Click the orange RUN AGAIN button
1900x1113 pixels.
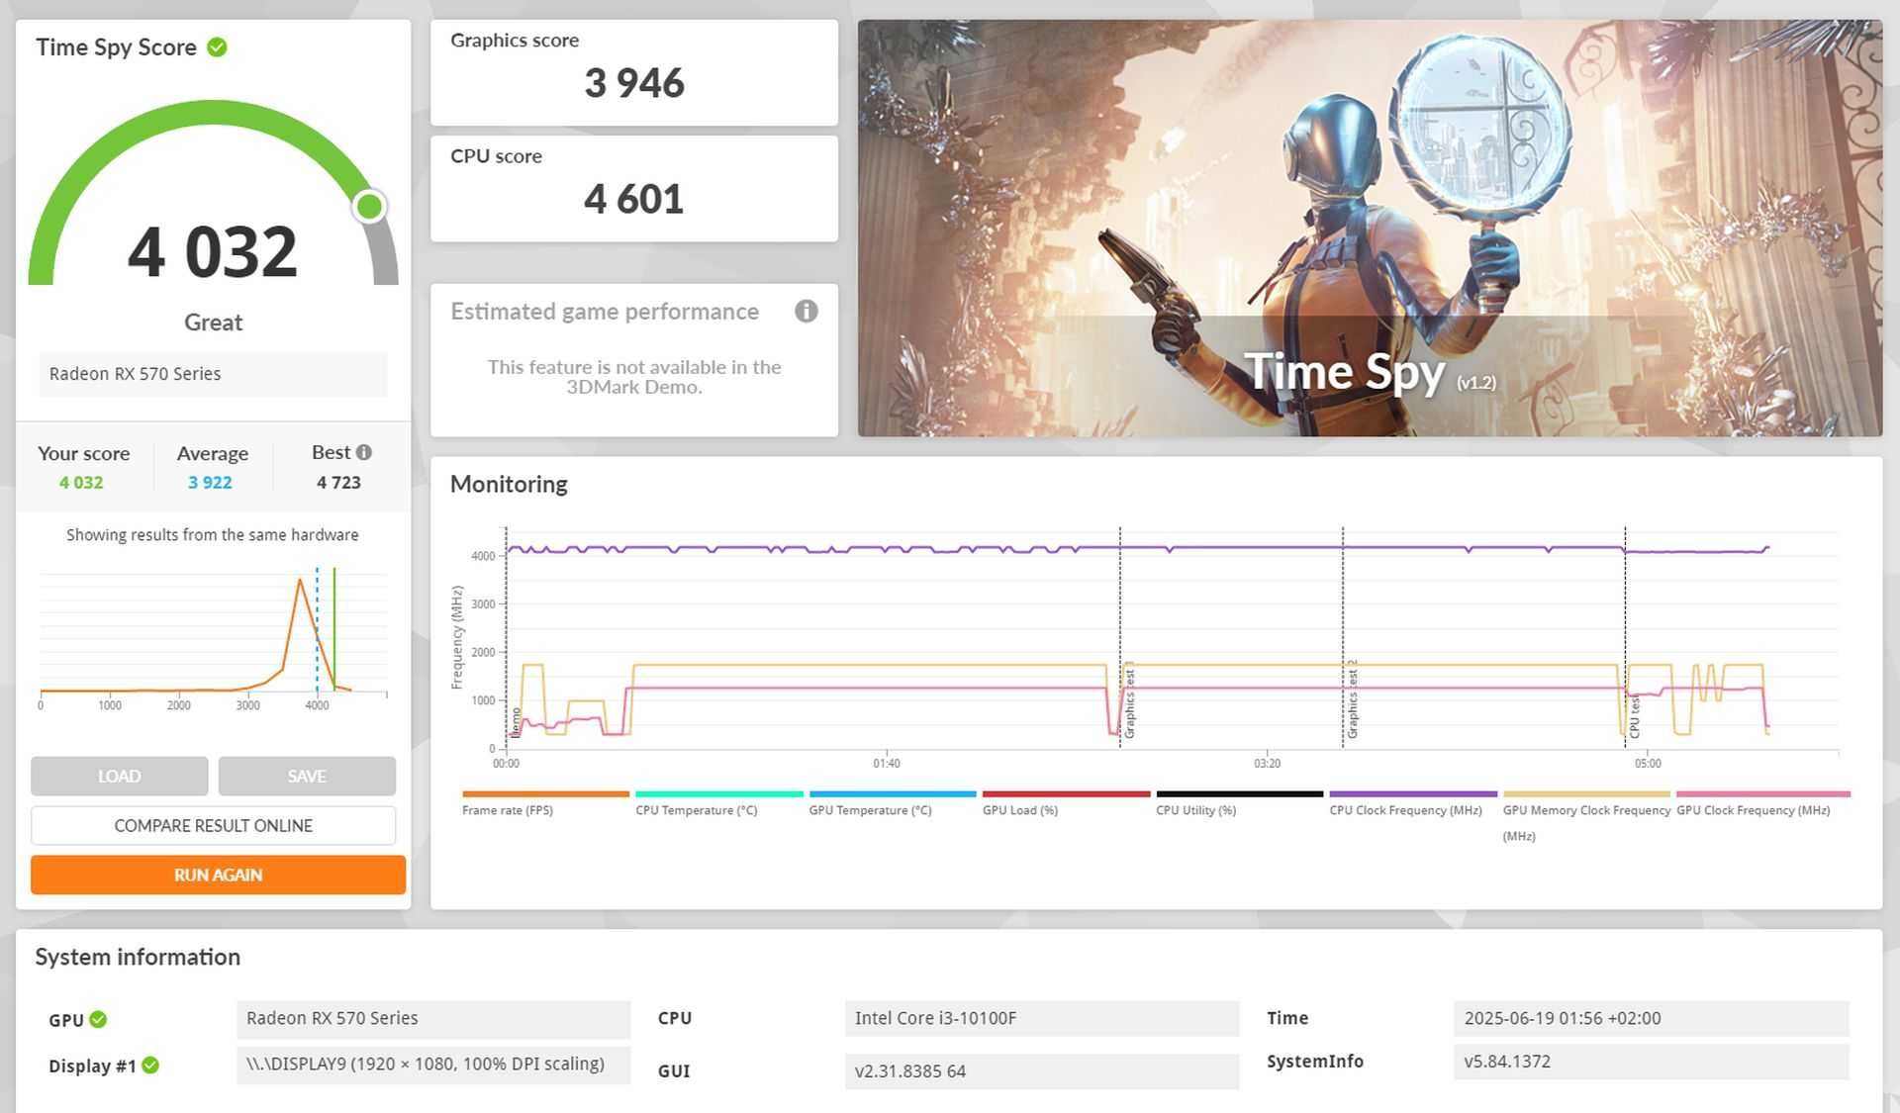218,875
